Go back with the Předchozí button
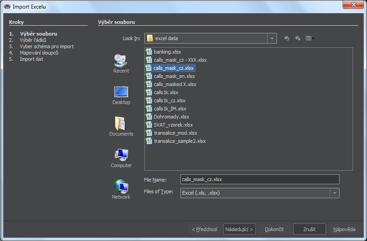This screenshot has width=367, height=241. pyautogui.click(x=204, y=229)
